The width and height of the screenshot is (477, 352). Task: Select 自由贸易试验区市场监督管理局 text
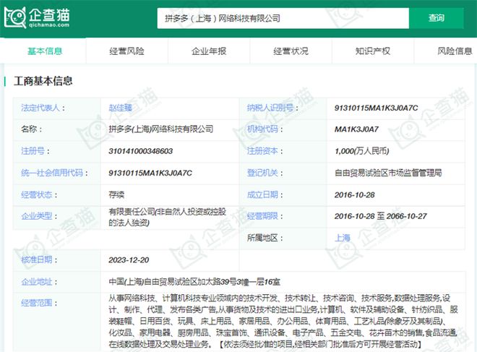(x=388, y=173)
